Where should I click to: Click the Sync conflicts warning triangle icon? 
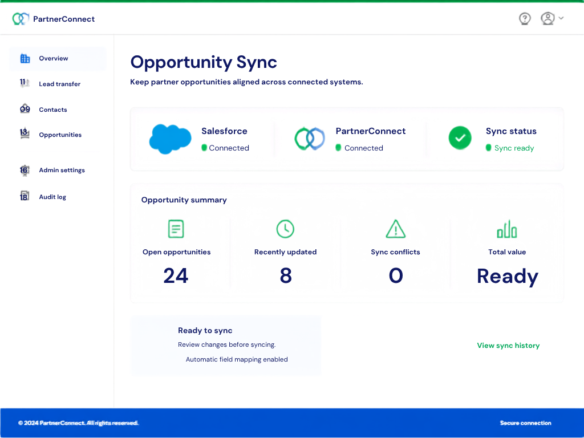click(x=396, y=229)
